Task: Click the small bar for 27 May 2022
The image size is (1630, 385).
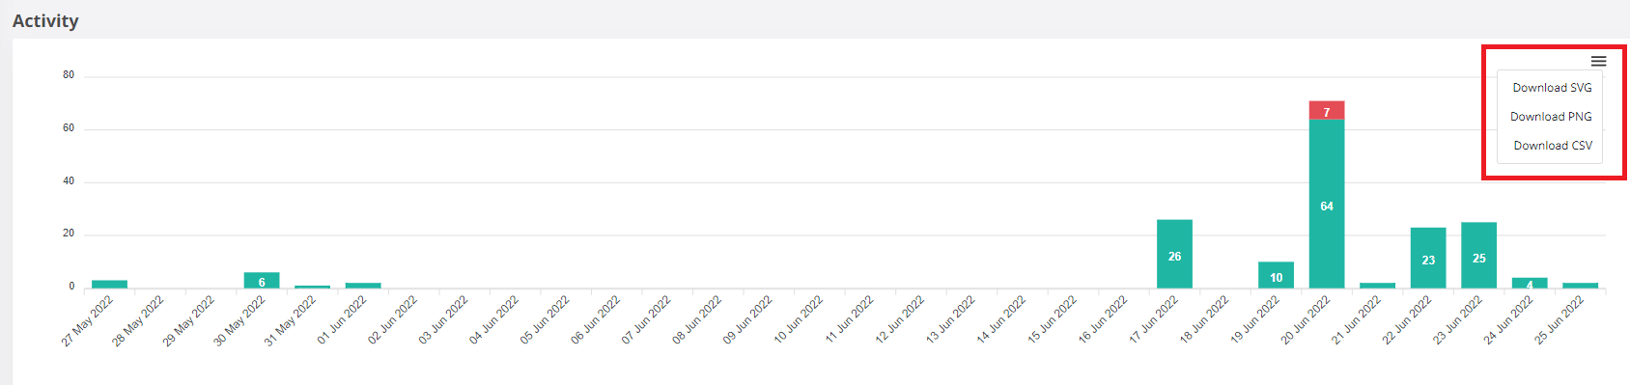Action: click(109, 284)
